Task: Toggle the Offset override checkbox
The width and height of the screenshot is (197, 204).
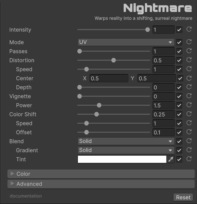Action: 179,132
